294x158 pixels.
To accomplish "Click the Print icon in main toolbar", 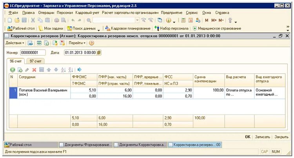I will click(56, 20).
